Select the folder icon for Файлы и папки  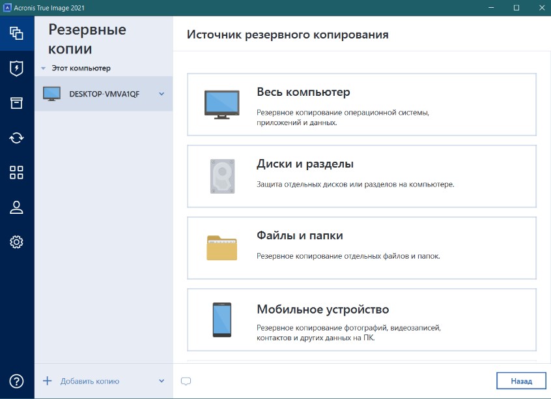coord(222,247)
